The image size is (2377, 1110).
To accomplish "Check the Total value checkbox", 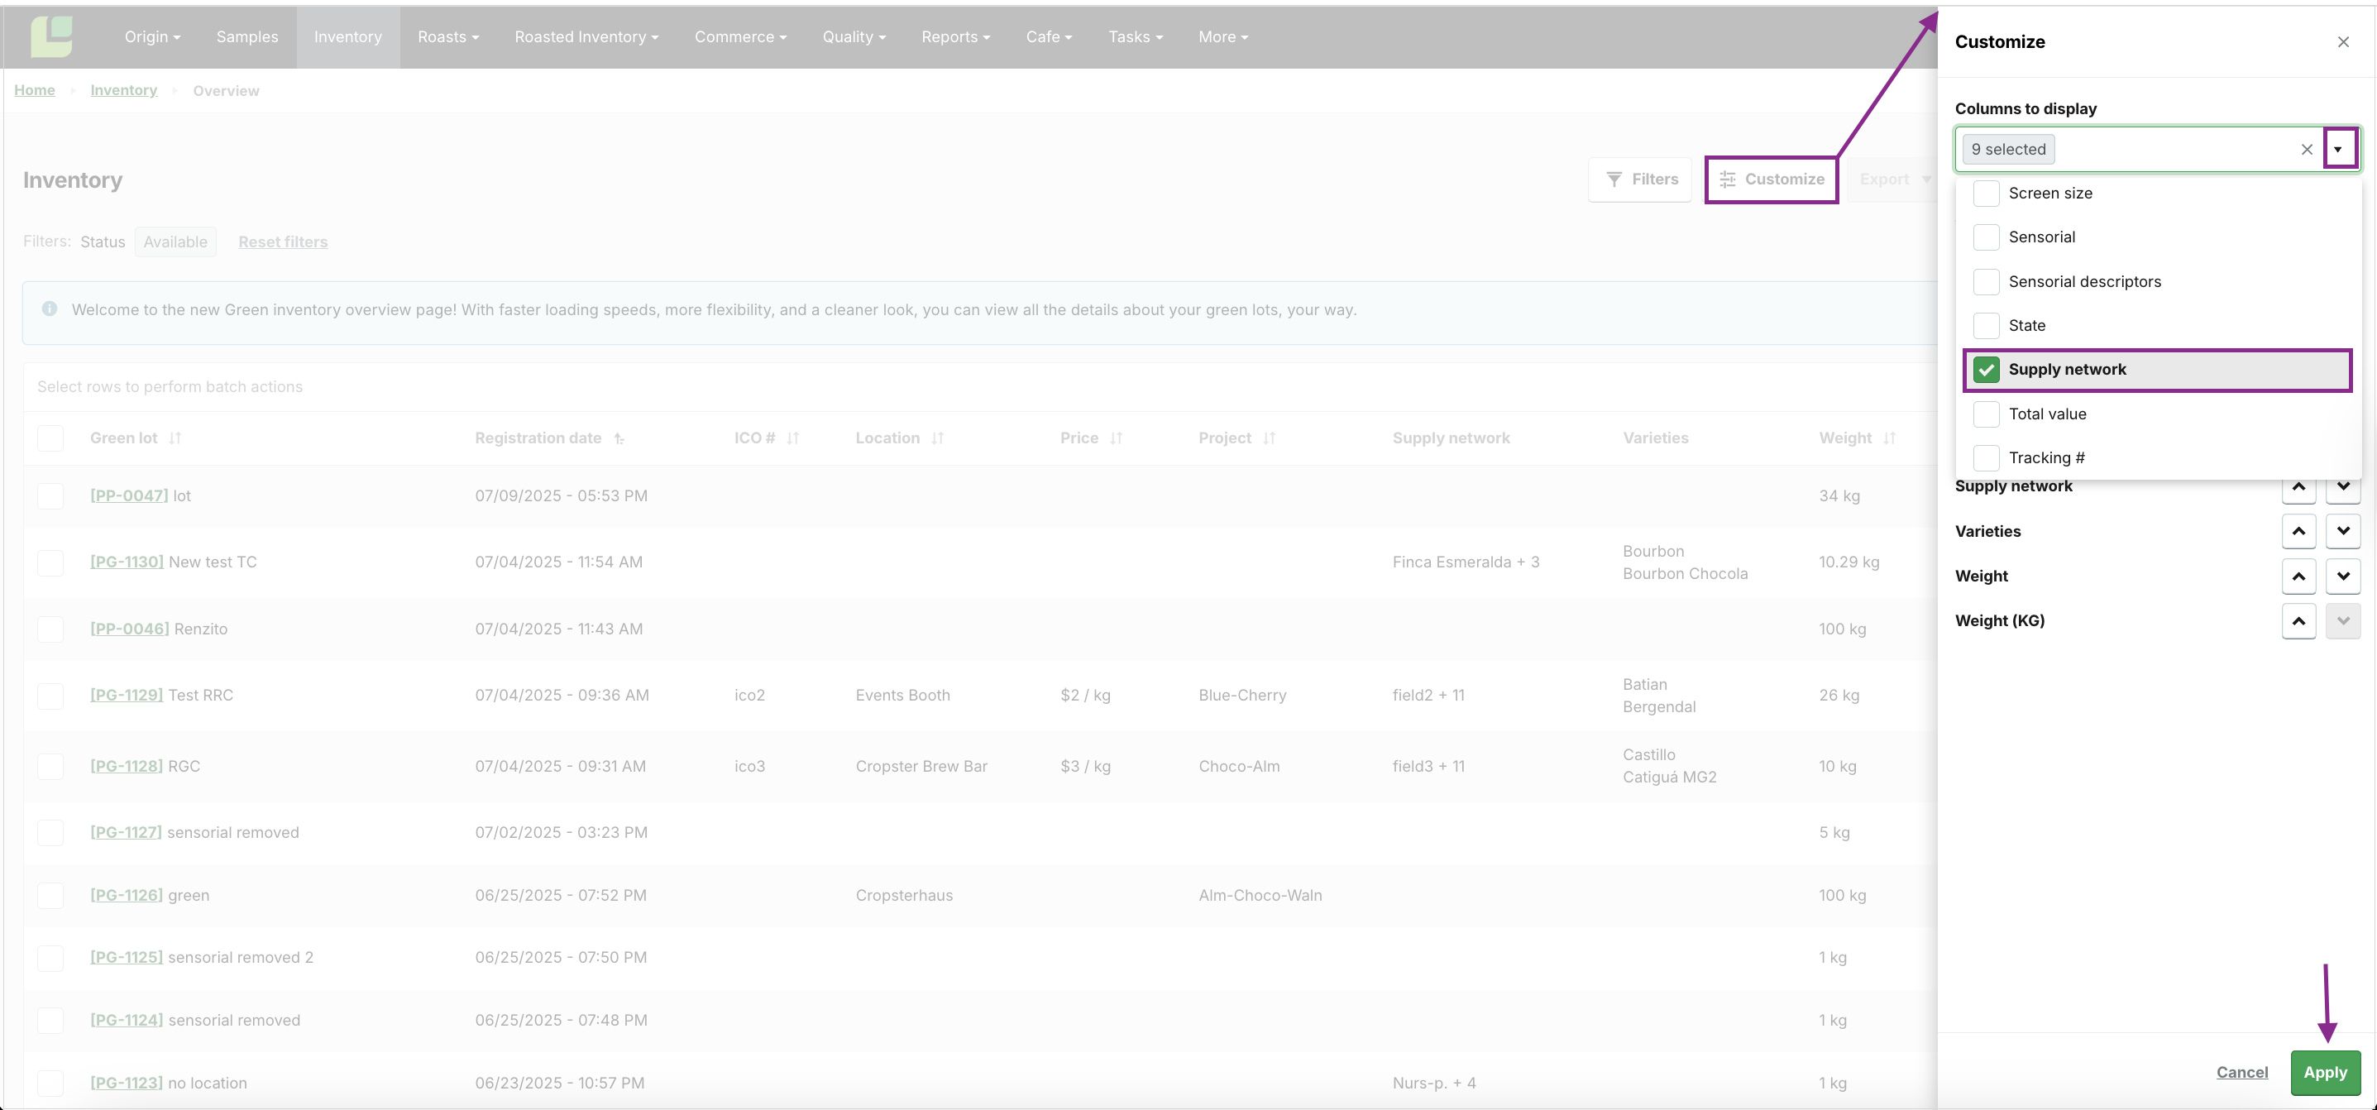I will point(1986,414).
